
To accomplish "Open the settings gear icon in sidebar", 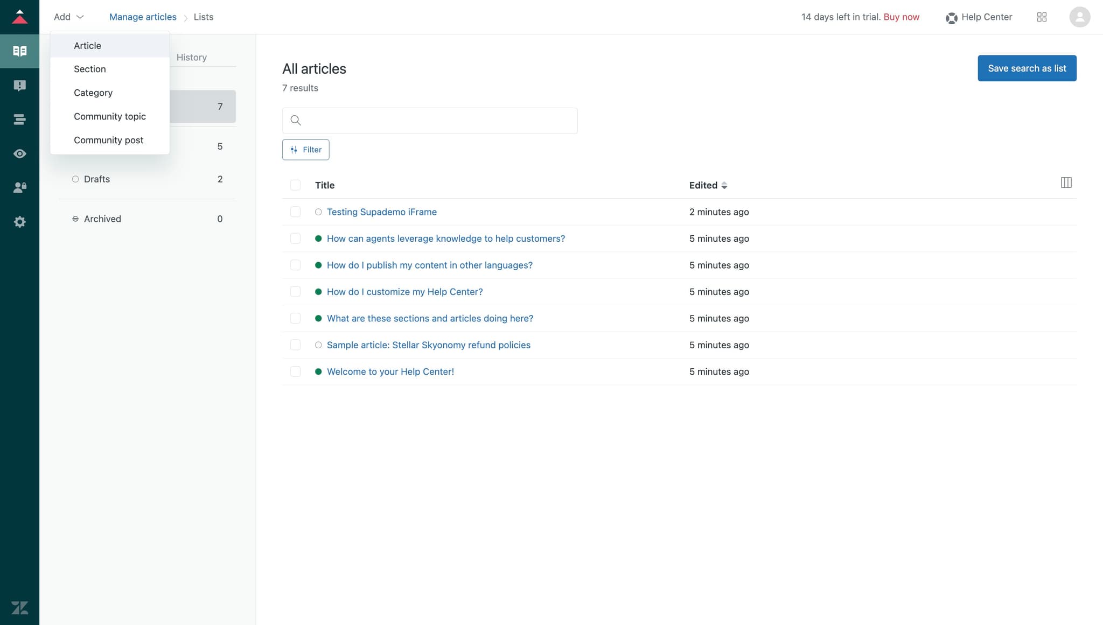I will click(19, 222).
